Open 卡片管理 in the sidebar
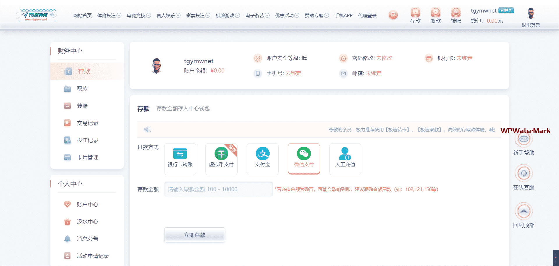This screenshot has height=266, width=559. click(87, 157)
